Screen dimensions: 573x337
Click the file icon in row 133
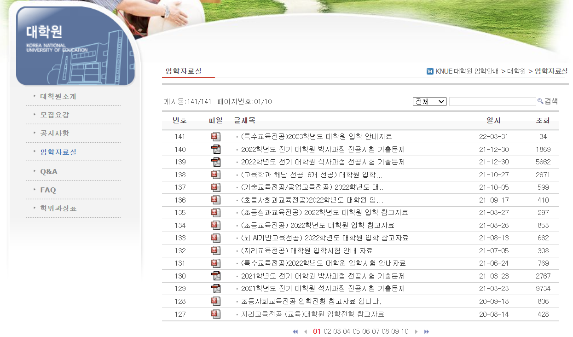[x=215, y=238]
